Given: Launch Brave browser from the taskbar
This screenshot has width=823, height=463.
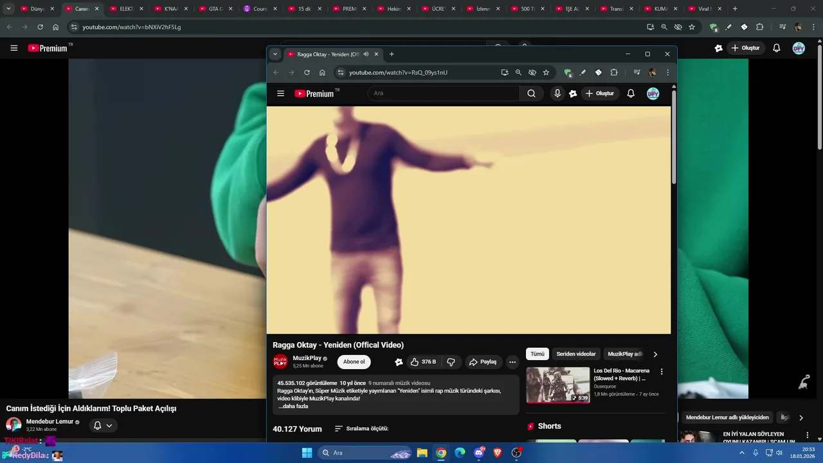Looking at the screenshot, I should pyautogui.click(x=498, y=453).
